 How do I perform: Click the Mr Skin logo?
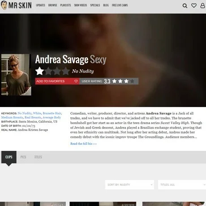[x=16, y=5]
